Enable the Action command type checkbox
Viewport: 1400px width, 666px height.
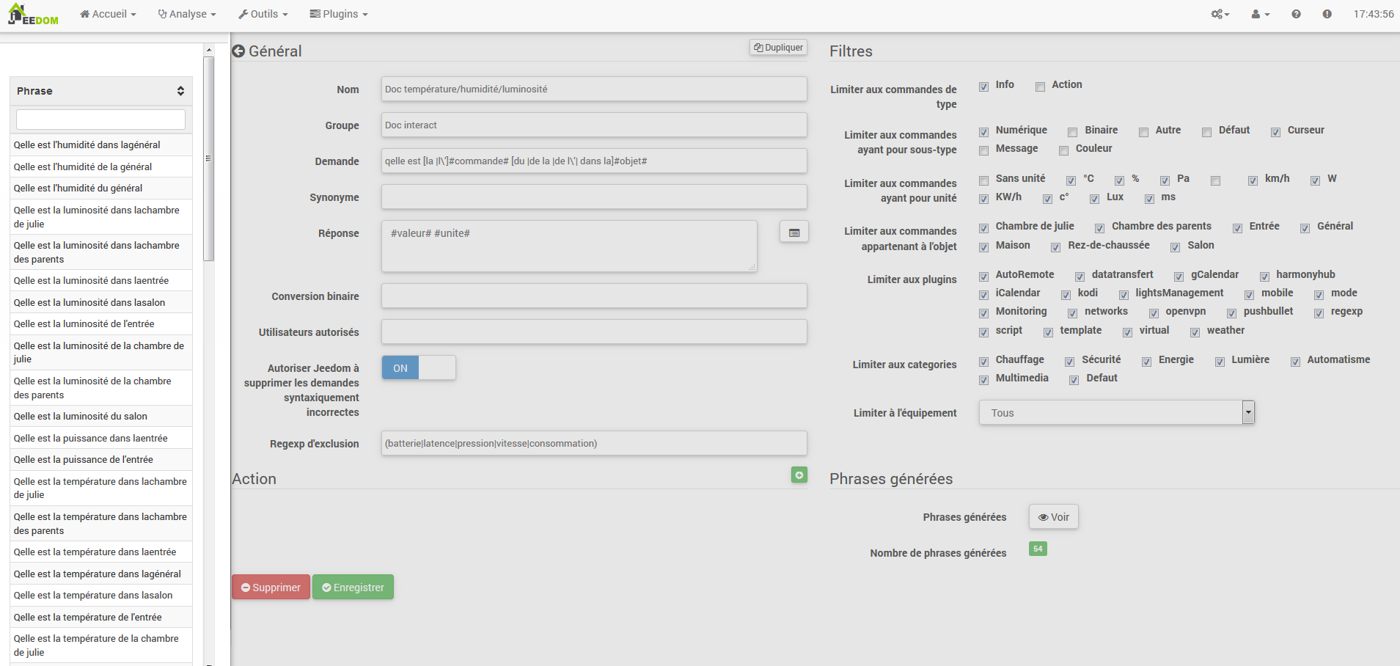[1040, 87]
